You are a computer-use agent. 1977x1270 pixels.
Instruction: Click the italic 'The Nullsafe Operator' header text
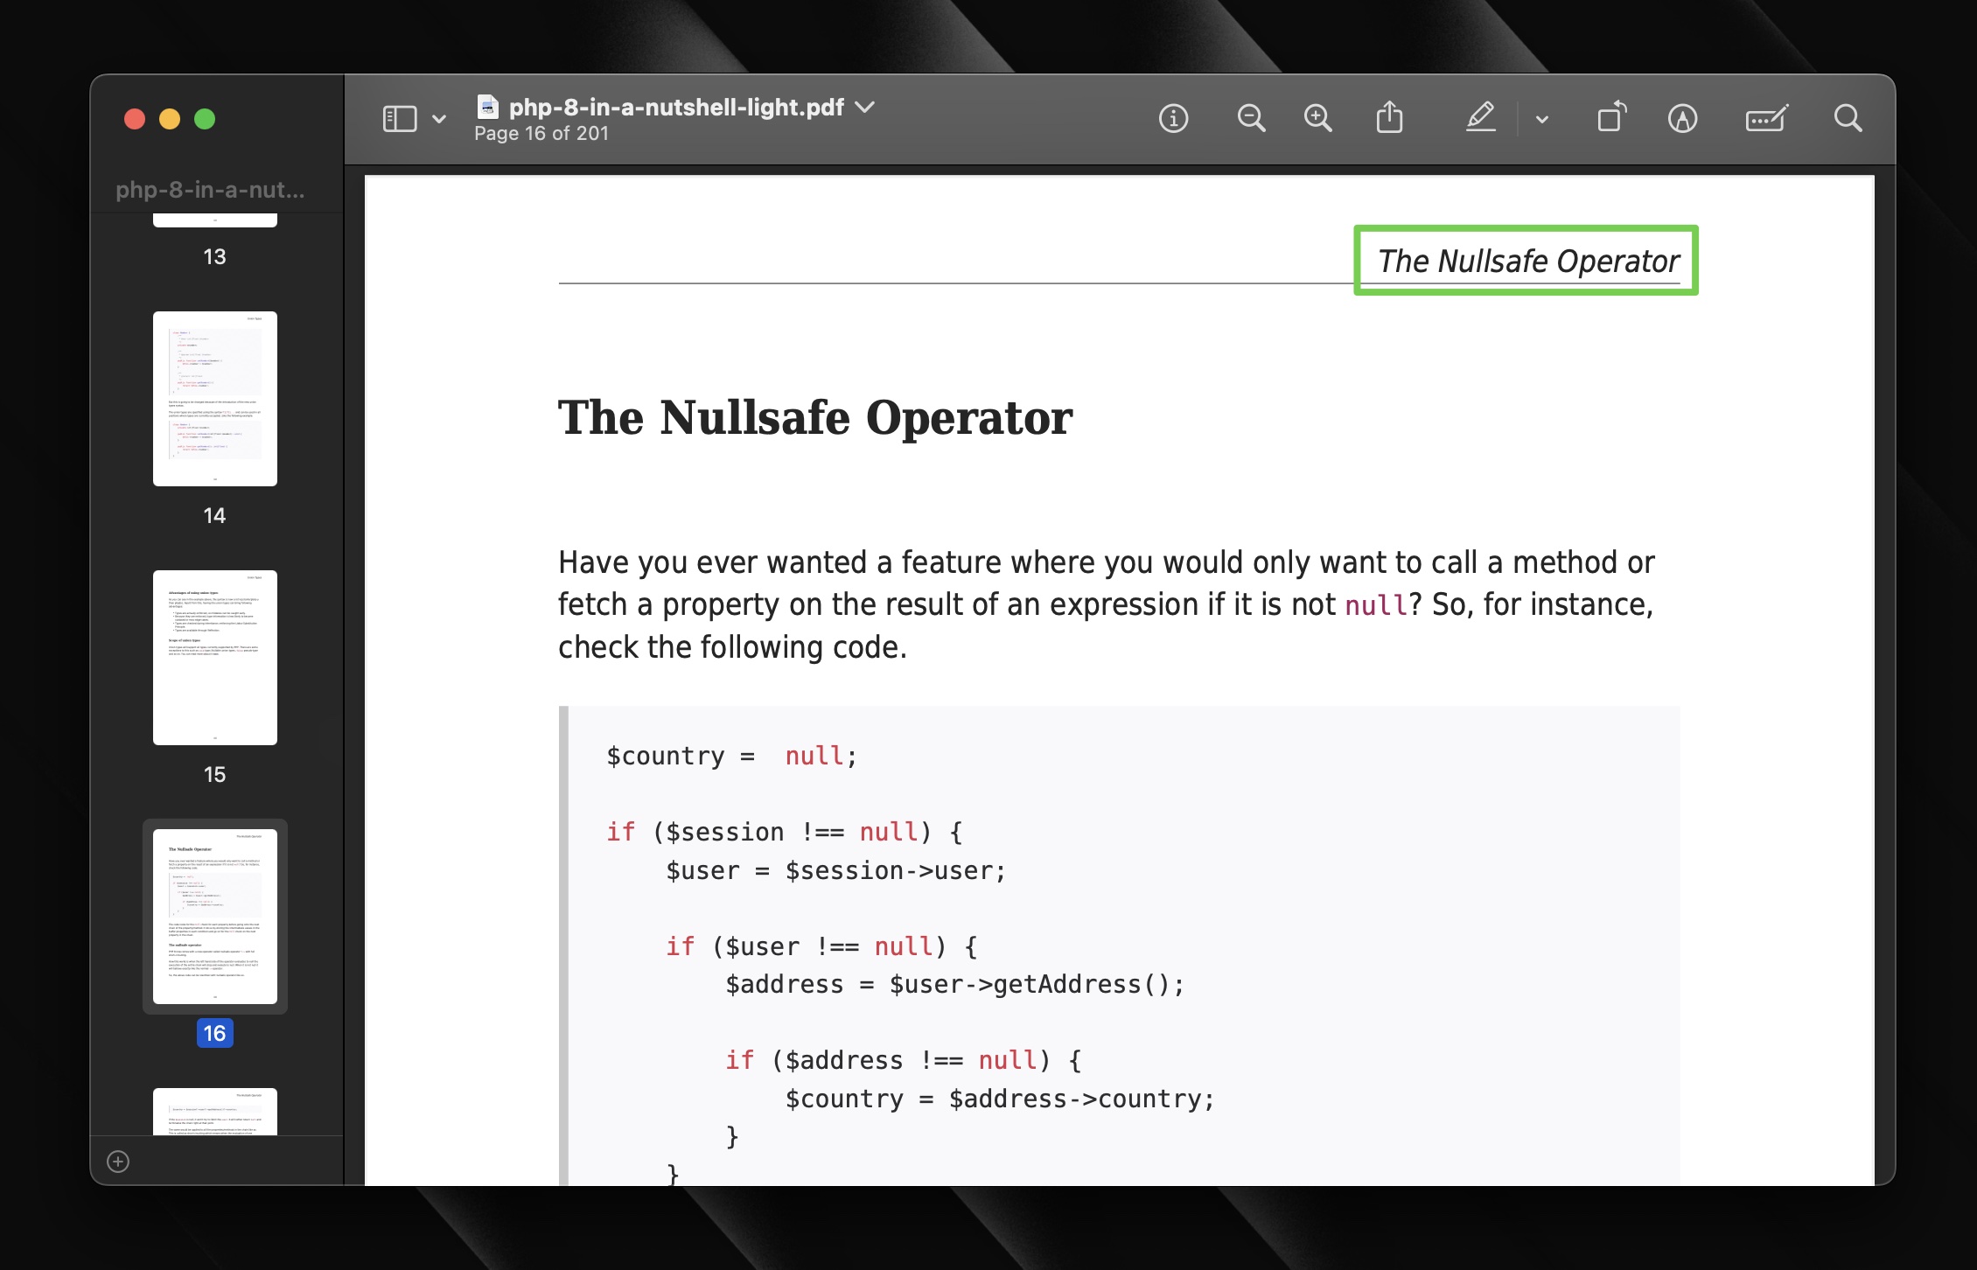[1527, 261]
